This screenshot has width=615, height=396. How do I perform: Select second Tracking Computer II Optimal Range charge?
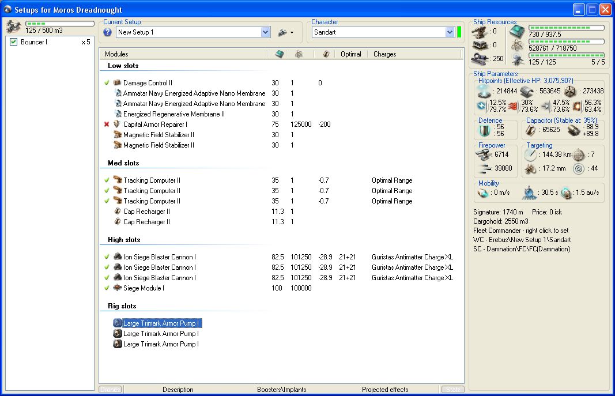(x=392, y=191)
